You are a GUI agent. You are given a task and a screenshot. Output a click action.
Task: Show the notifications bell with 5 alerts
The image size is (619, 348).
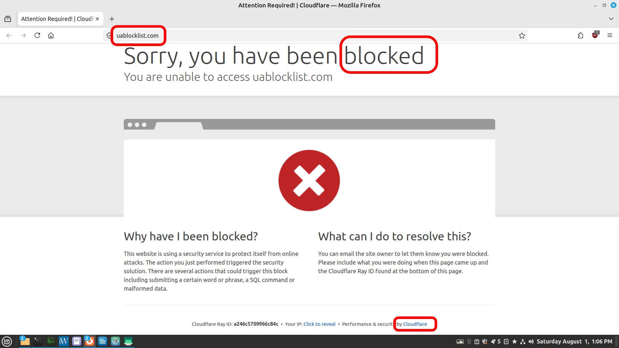[x=496, y=342]
